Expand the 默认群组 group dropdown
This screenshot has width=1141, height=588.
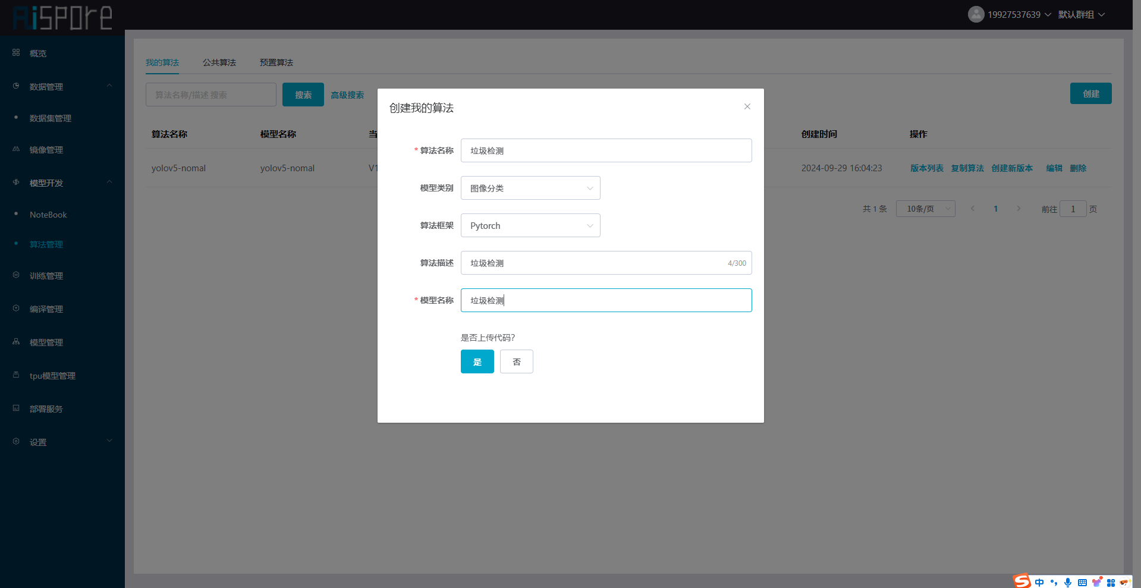(1081, 14)
